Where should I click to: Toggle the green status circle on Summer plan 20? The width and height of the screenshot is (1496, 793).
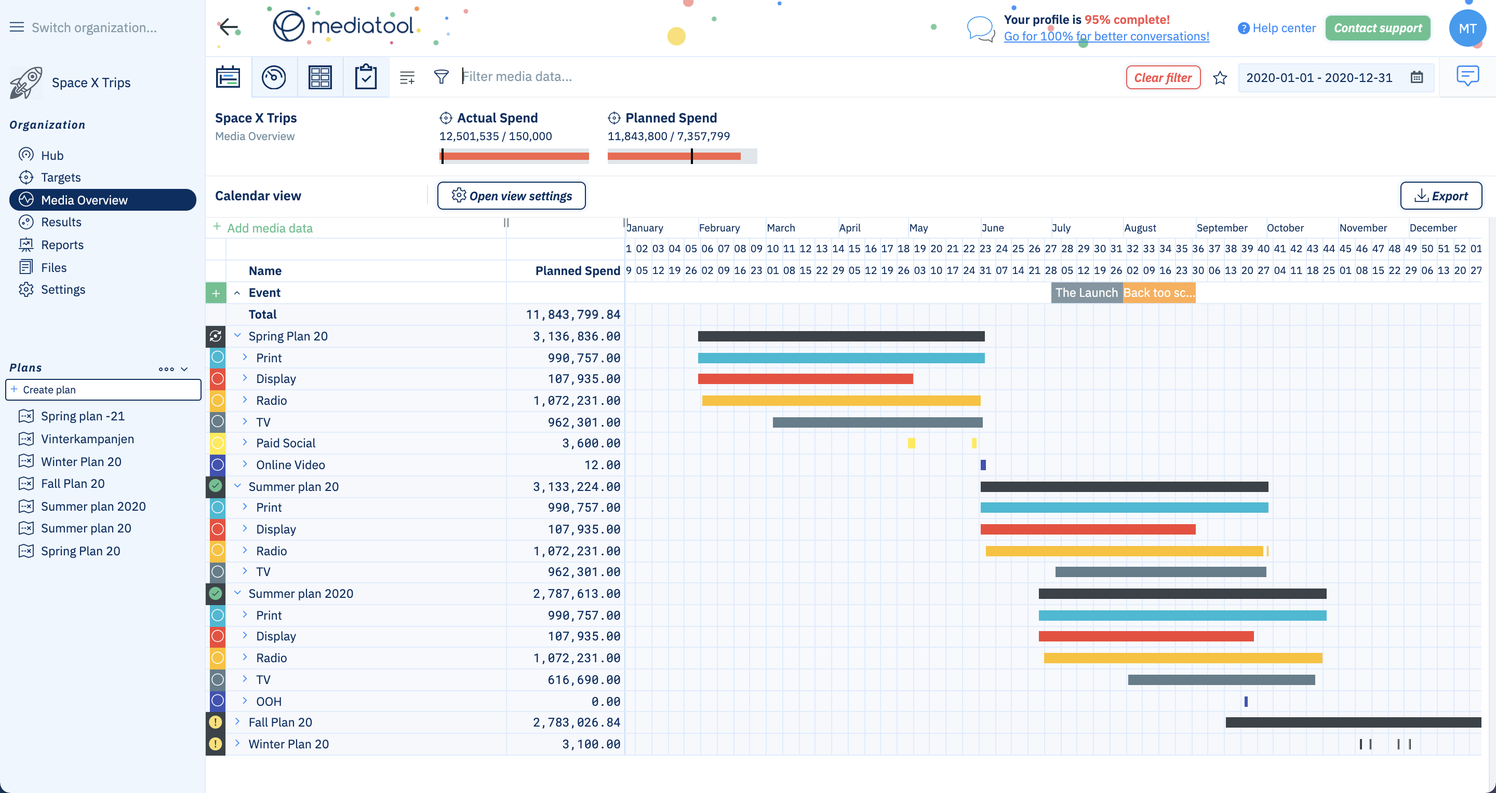click(x=216, y=486)
